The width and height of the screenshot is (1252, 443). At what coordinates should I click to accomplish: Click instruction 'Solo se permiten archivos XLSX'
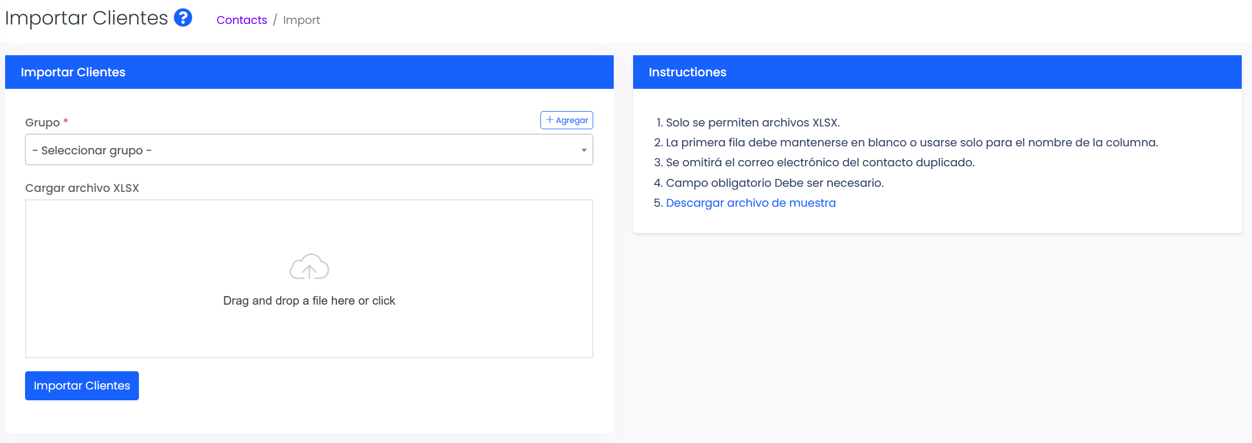[752, 122]
